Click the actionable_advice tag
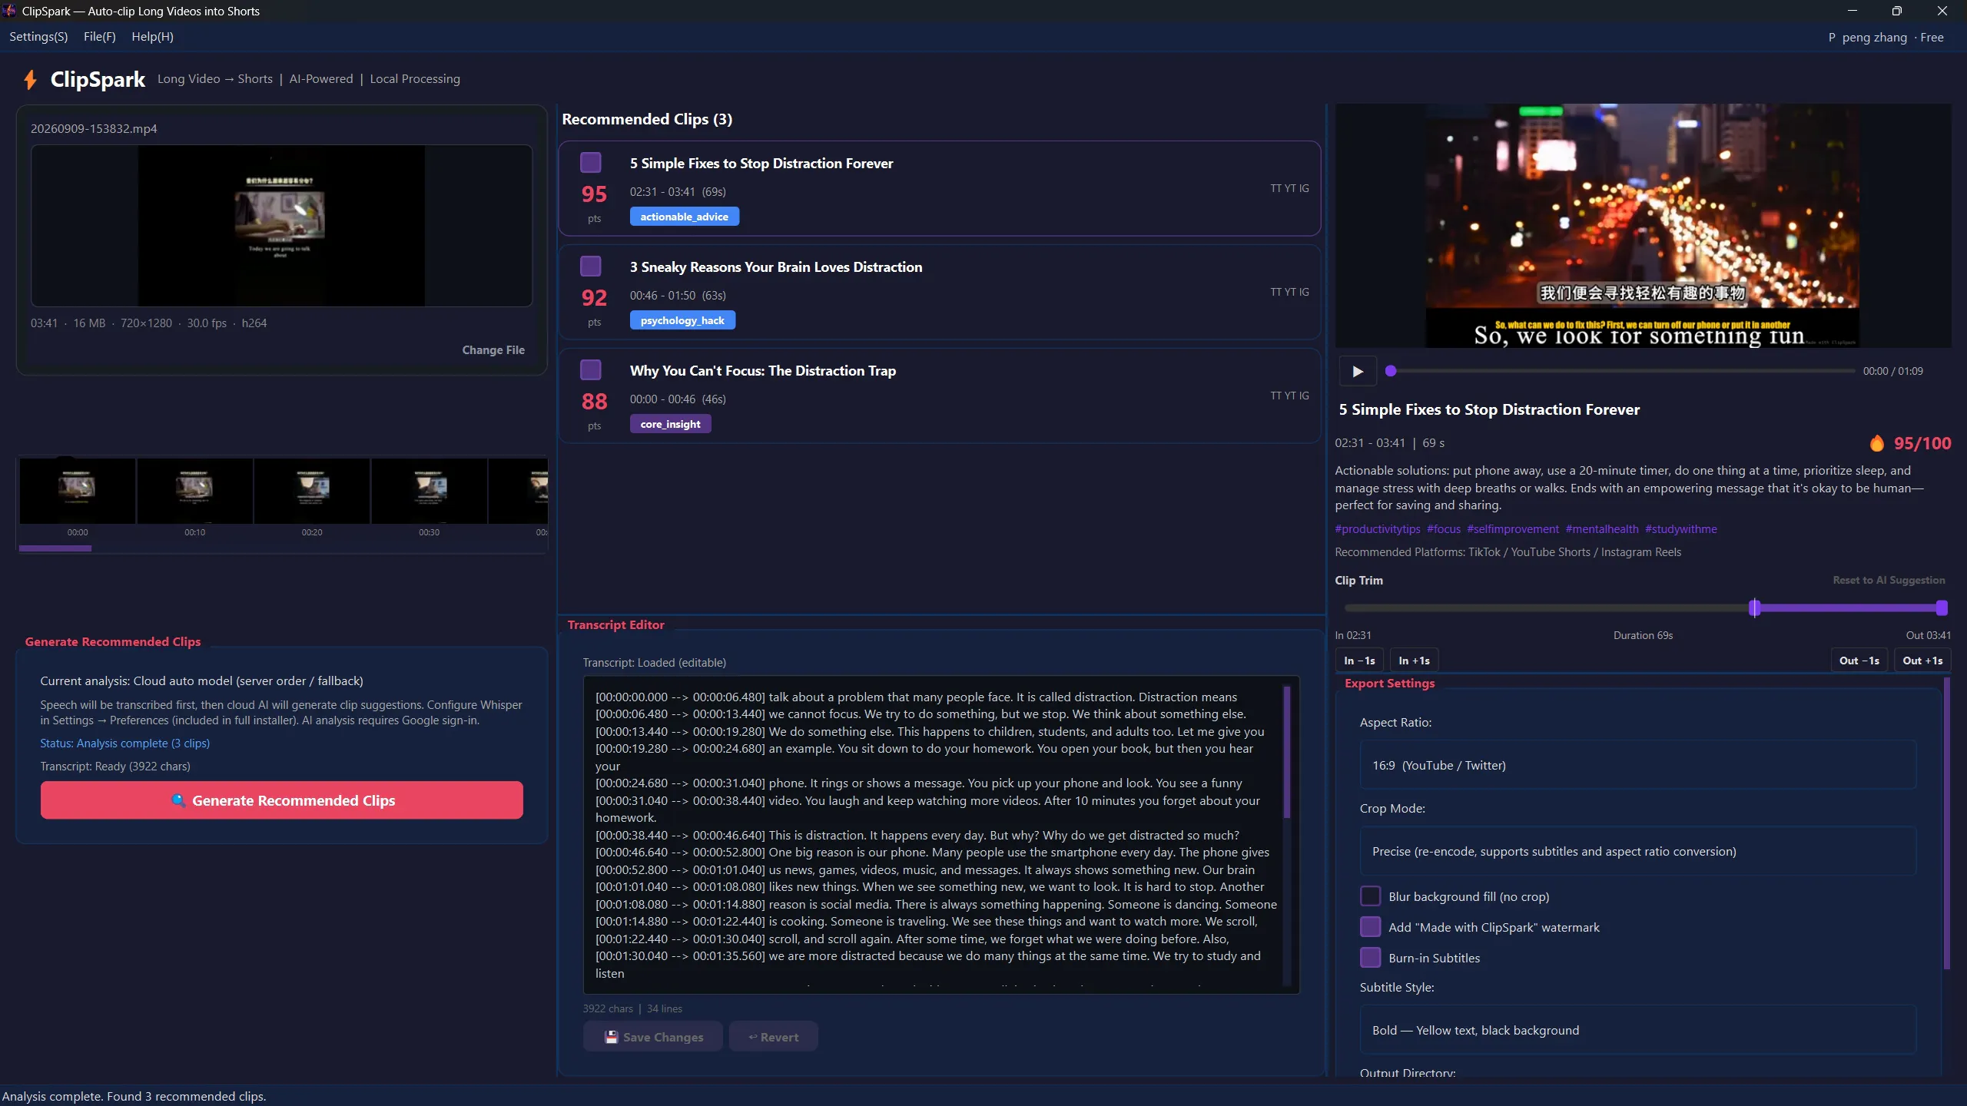The image size is (1967, 1106). 685,217
